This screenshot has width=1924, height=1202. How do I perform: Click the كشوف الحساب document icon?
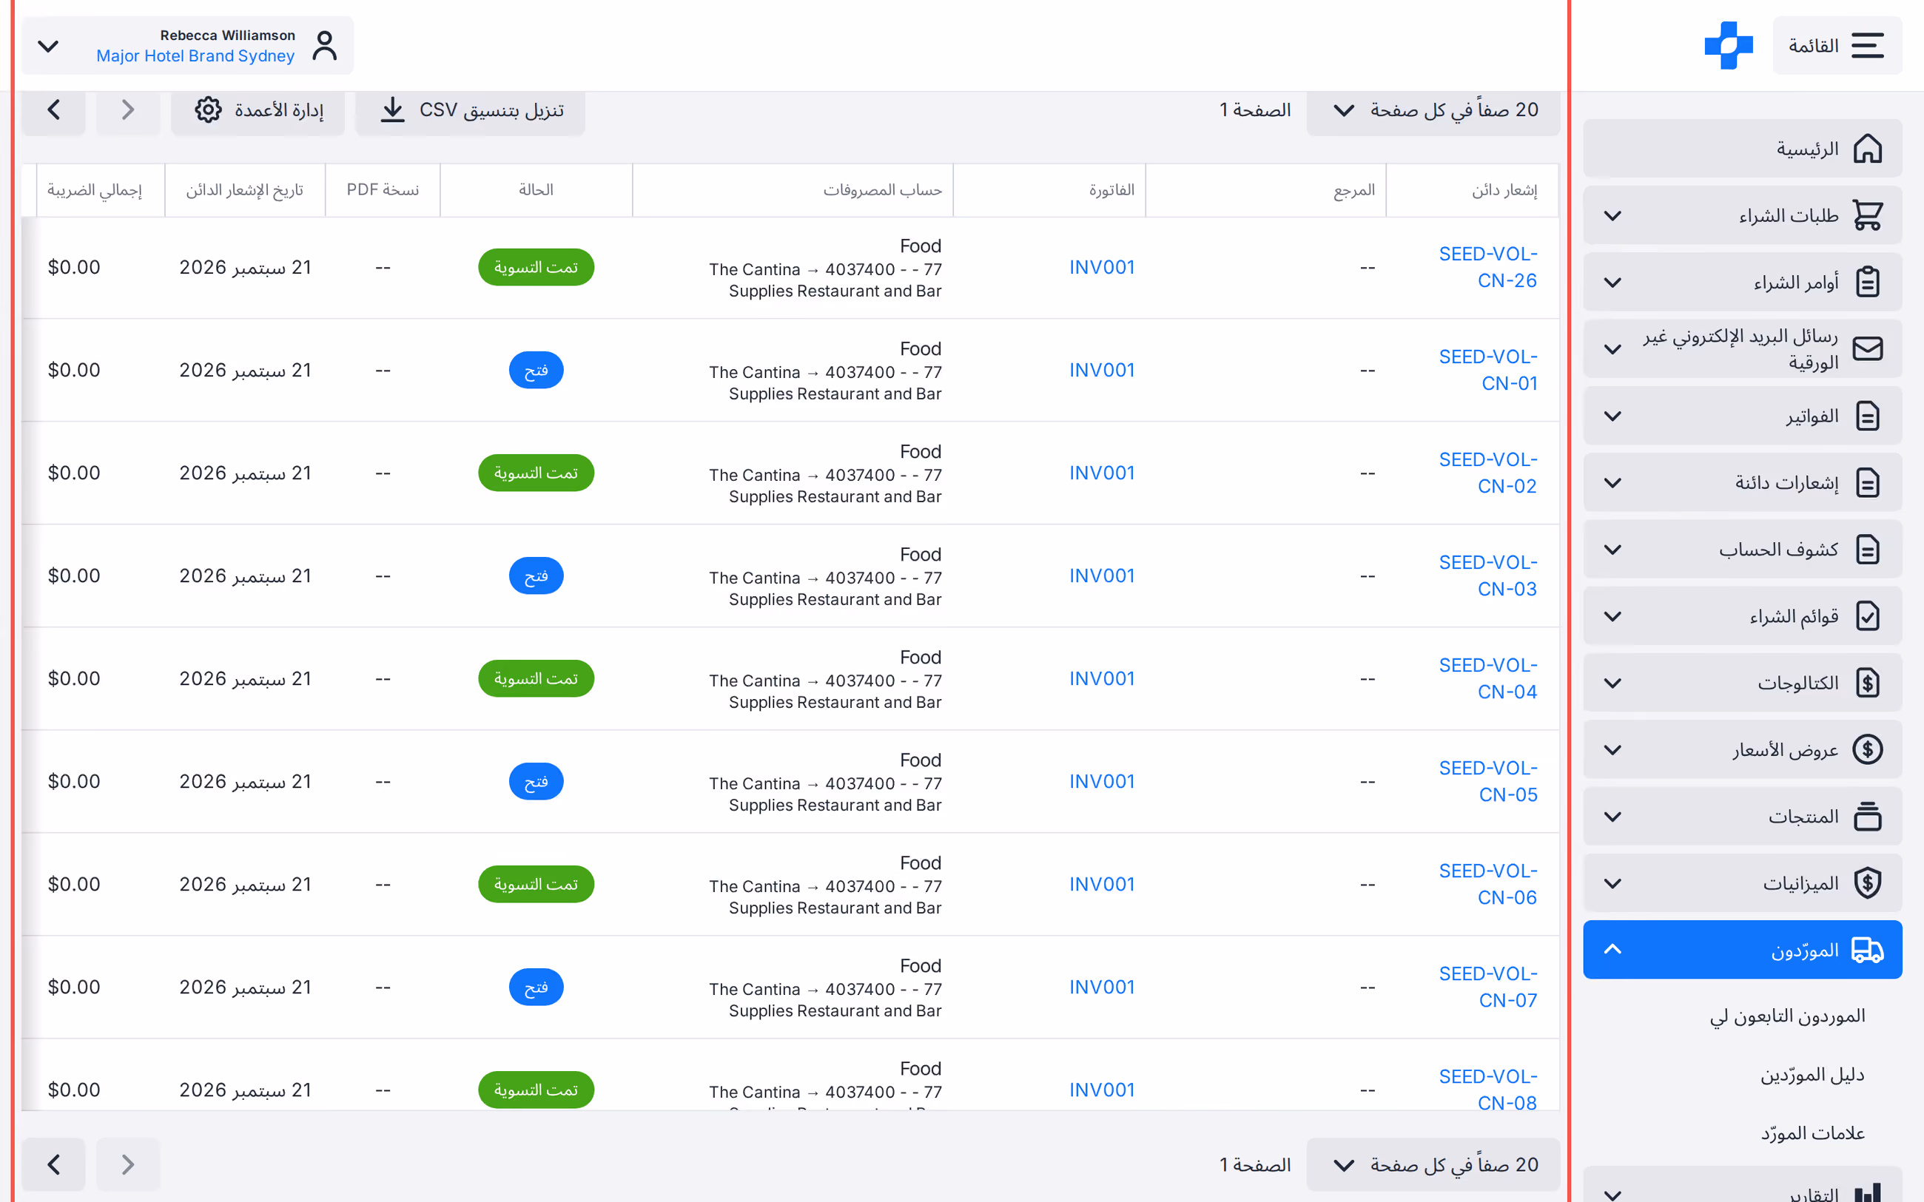coord(1867,550)
